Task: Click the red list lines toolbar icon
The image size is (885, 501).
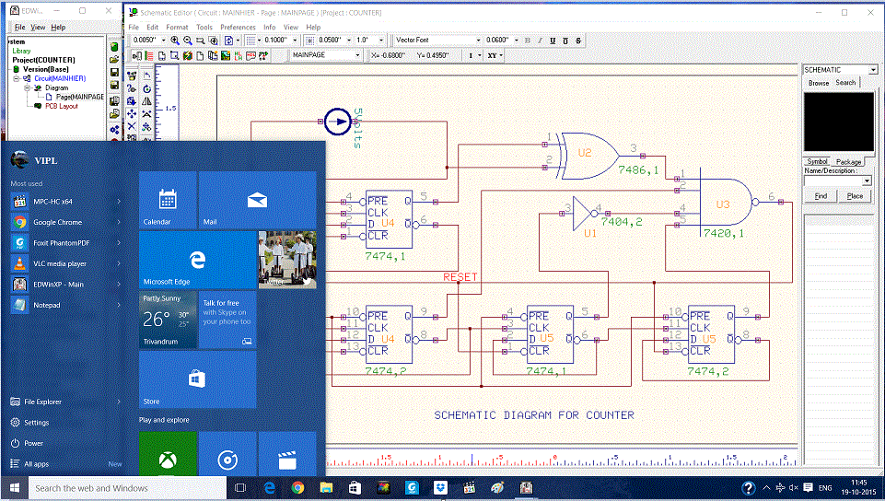Action: tap(149, 55)
